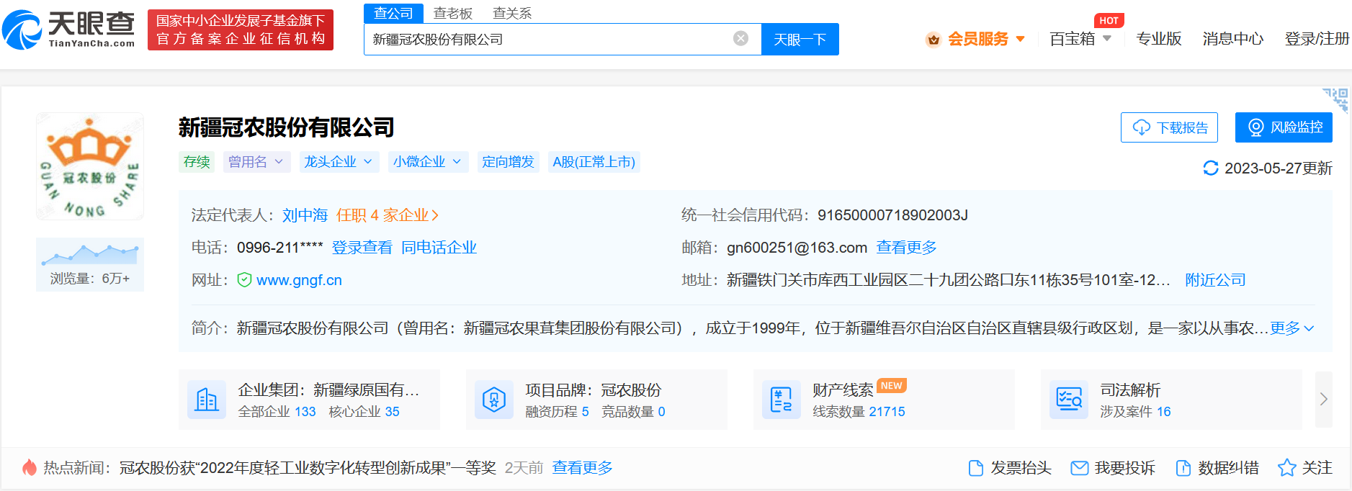Expand the 小微企业 dropdown tag

[428, 162]
